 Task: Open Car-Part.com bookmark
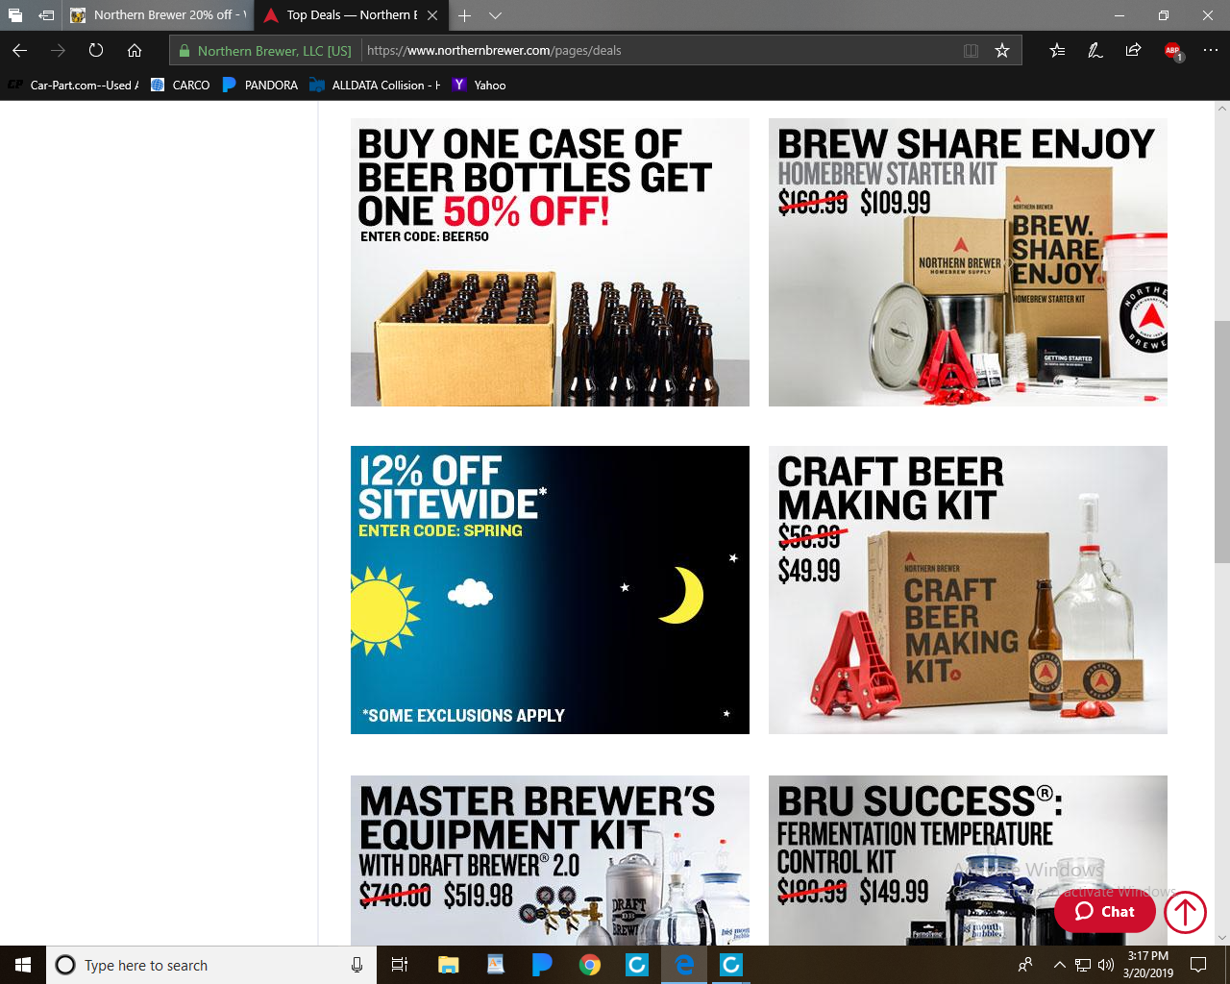[x=73, y=86]
